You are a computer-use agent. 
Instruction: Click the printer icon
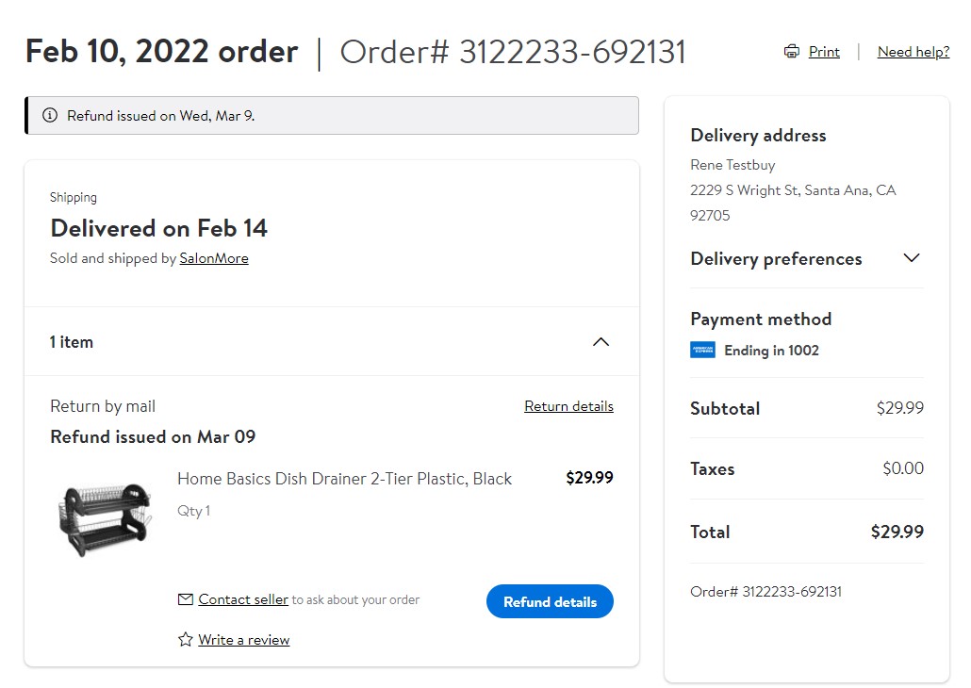[x=792, y=52]
